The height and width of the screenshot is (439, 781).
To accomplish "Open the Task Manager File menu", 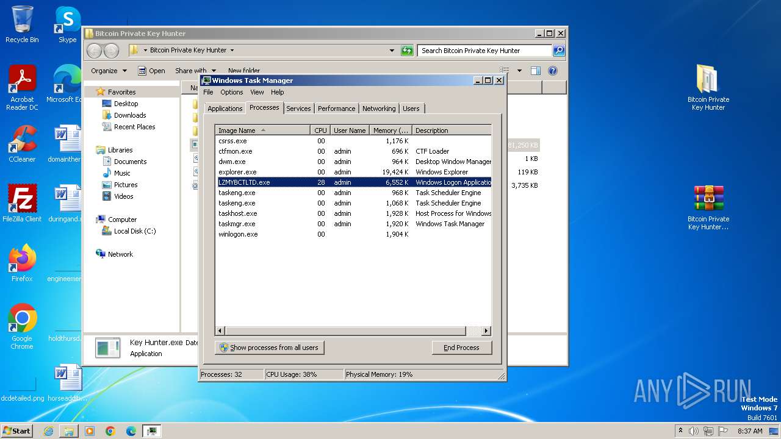I will coord(208,92).
